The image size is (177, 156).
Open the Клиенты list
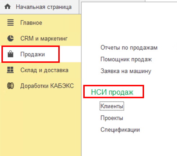click(112, 106)
